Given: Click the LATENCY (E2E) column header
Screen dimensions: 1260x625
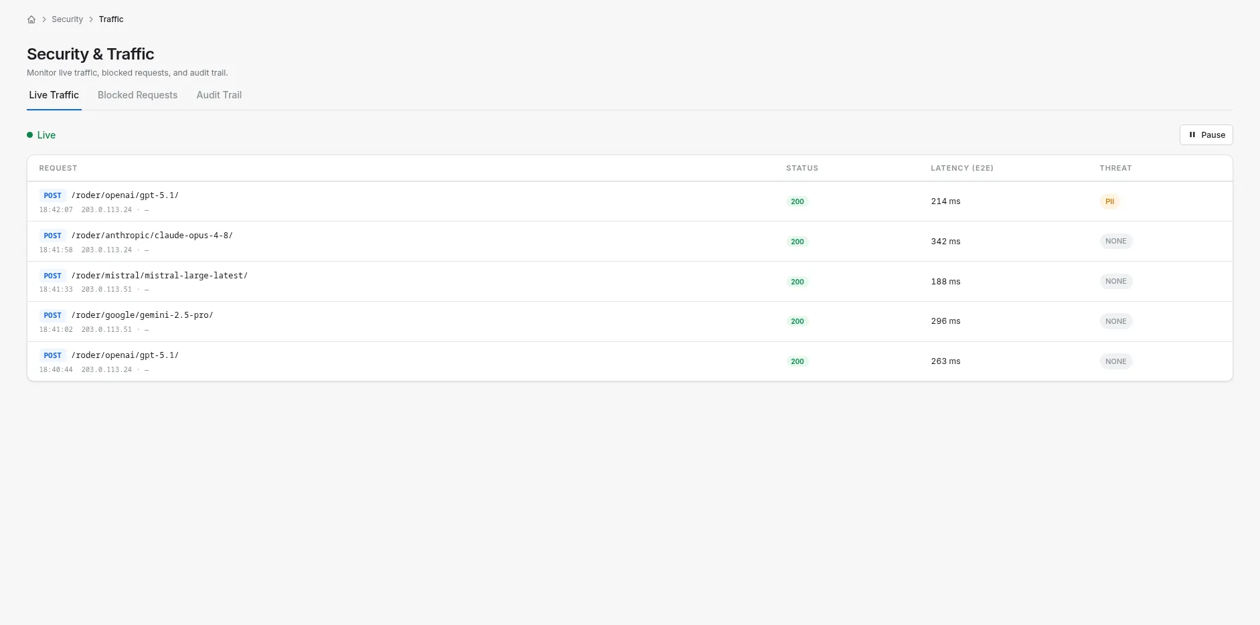Looking at the screenshot, I should coord(962,168).
